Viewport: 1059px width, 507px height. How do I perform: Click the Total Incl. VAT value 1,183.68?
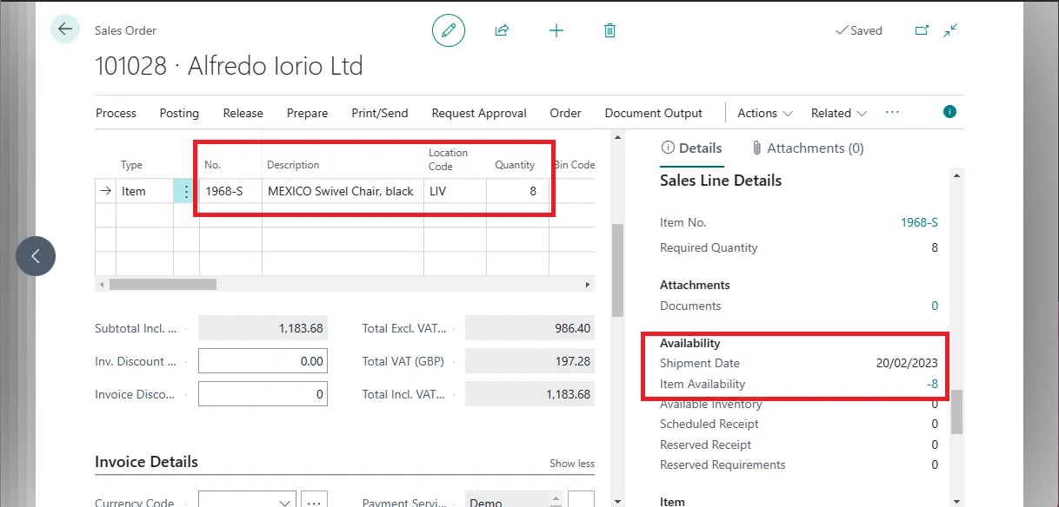529,394
